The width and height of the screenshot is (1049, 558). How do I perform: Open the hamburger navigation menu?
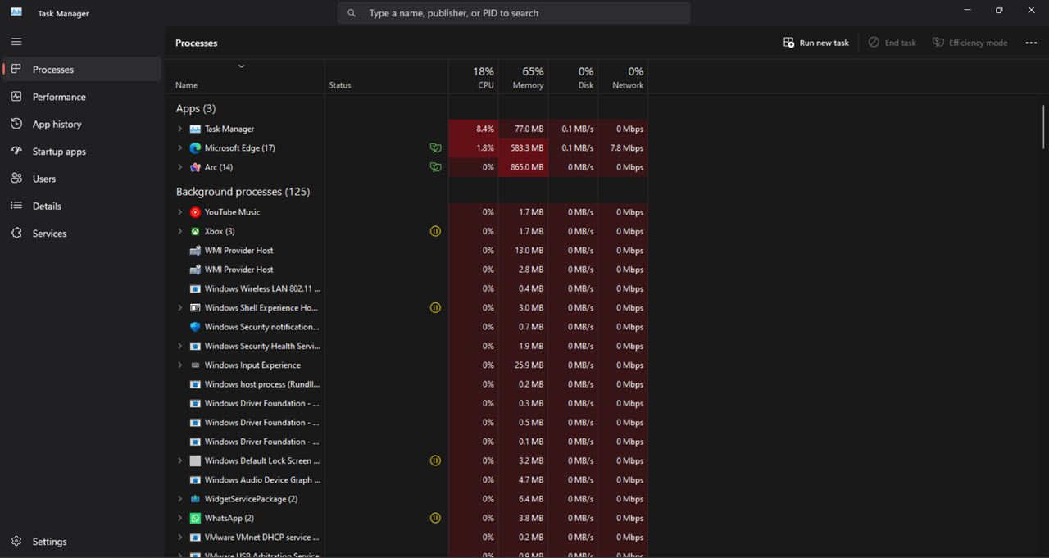[x=16, y=41]
